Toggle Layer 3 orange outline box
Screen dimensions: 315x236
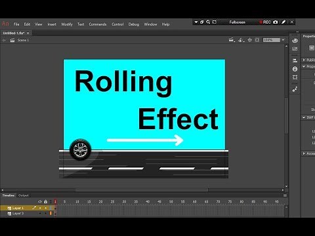point(51,213)
